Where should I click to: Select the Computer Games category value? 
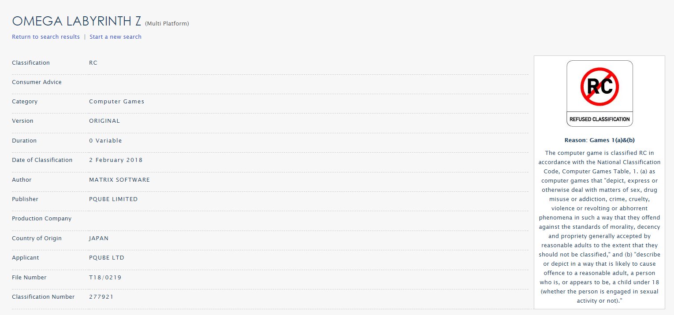click(x=116, y=102)
